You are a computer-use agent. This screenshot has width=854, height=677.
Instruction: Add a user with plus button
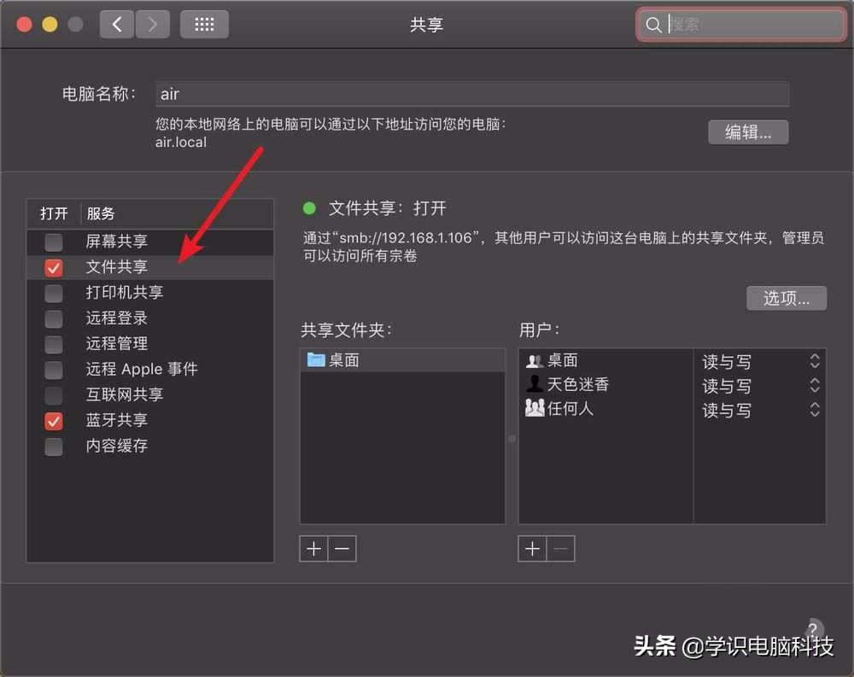pyautogui.click(x=532, y=548)
